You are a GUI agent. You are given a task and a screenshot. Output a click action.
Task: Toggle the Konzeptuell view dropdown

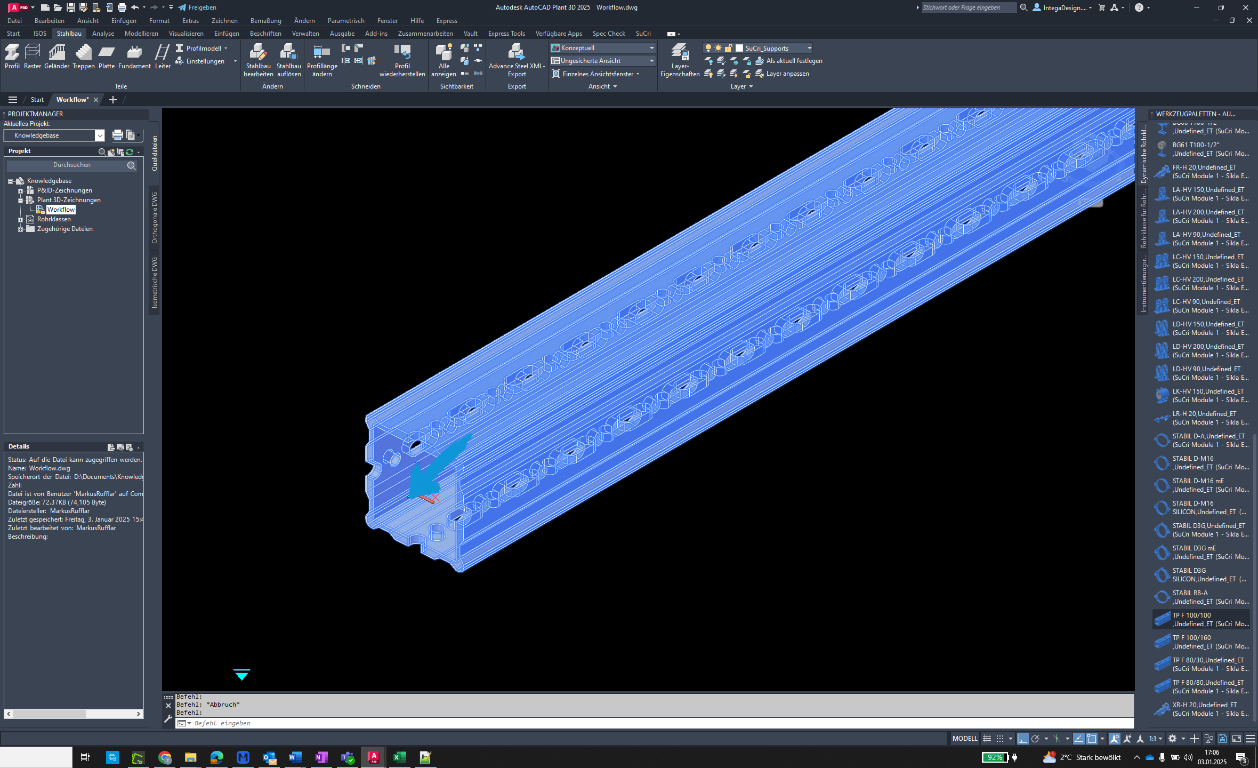(652, 47)
